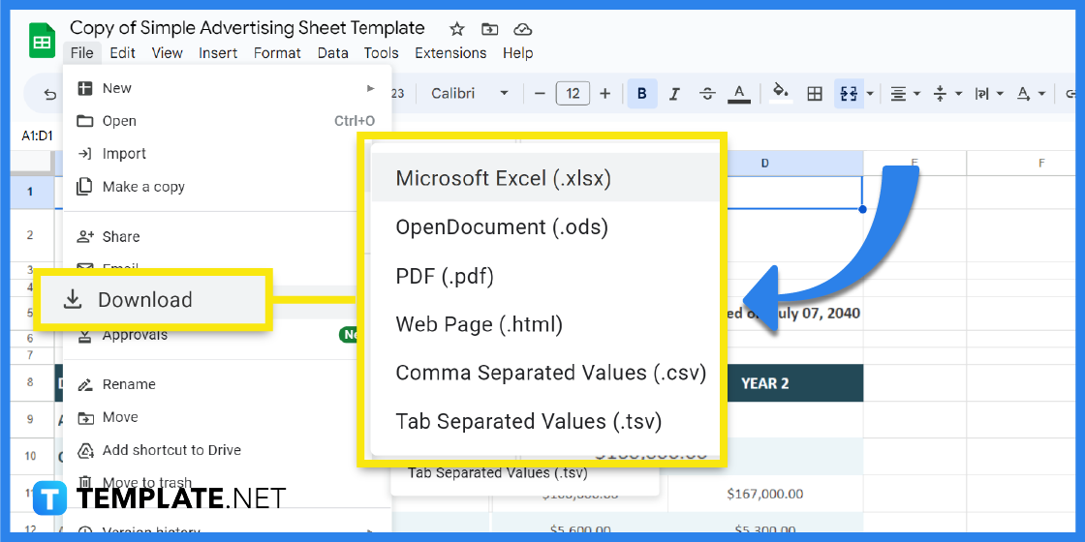Viewport: 1085px width, 542px height.
Task: Decrease font size with minus button
Action: tap(541, 93)
